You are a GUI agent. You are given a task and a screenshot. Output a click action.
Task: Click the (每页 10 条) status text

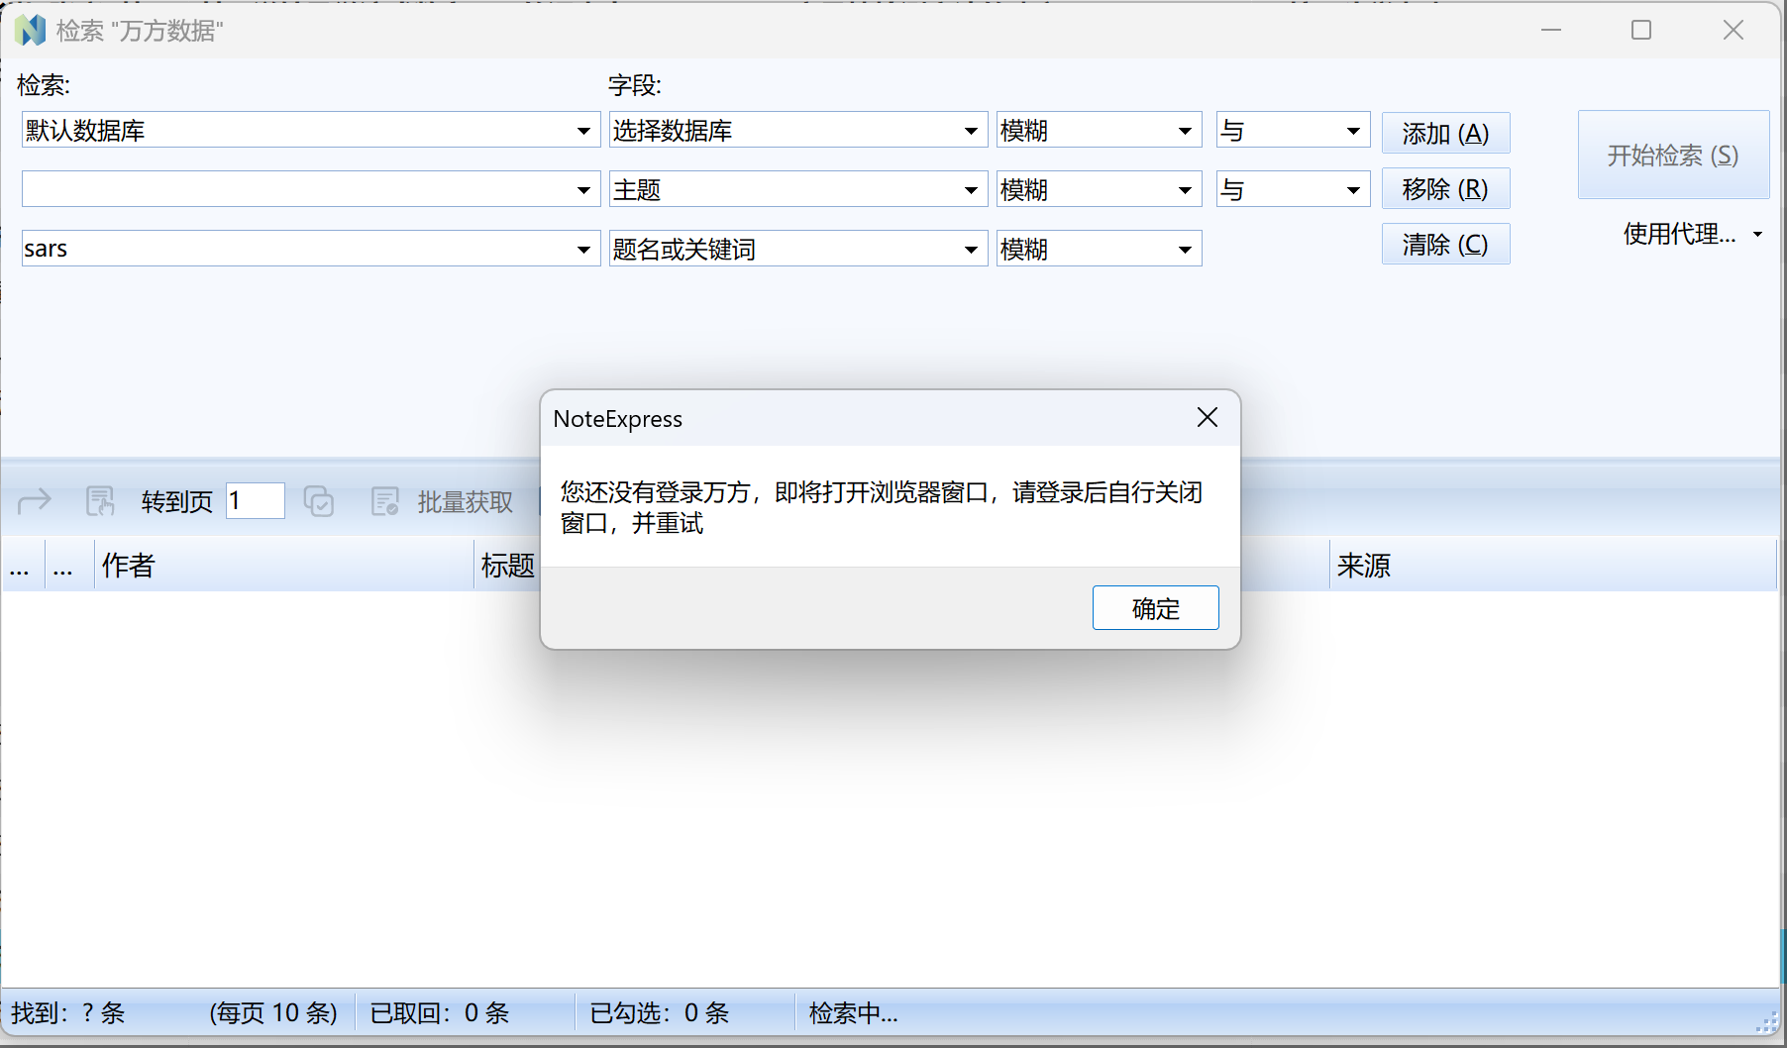point(273,1012)
